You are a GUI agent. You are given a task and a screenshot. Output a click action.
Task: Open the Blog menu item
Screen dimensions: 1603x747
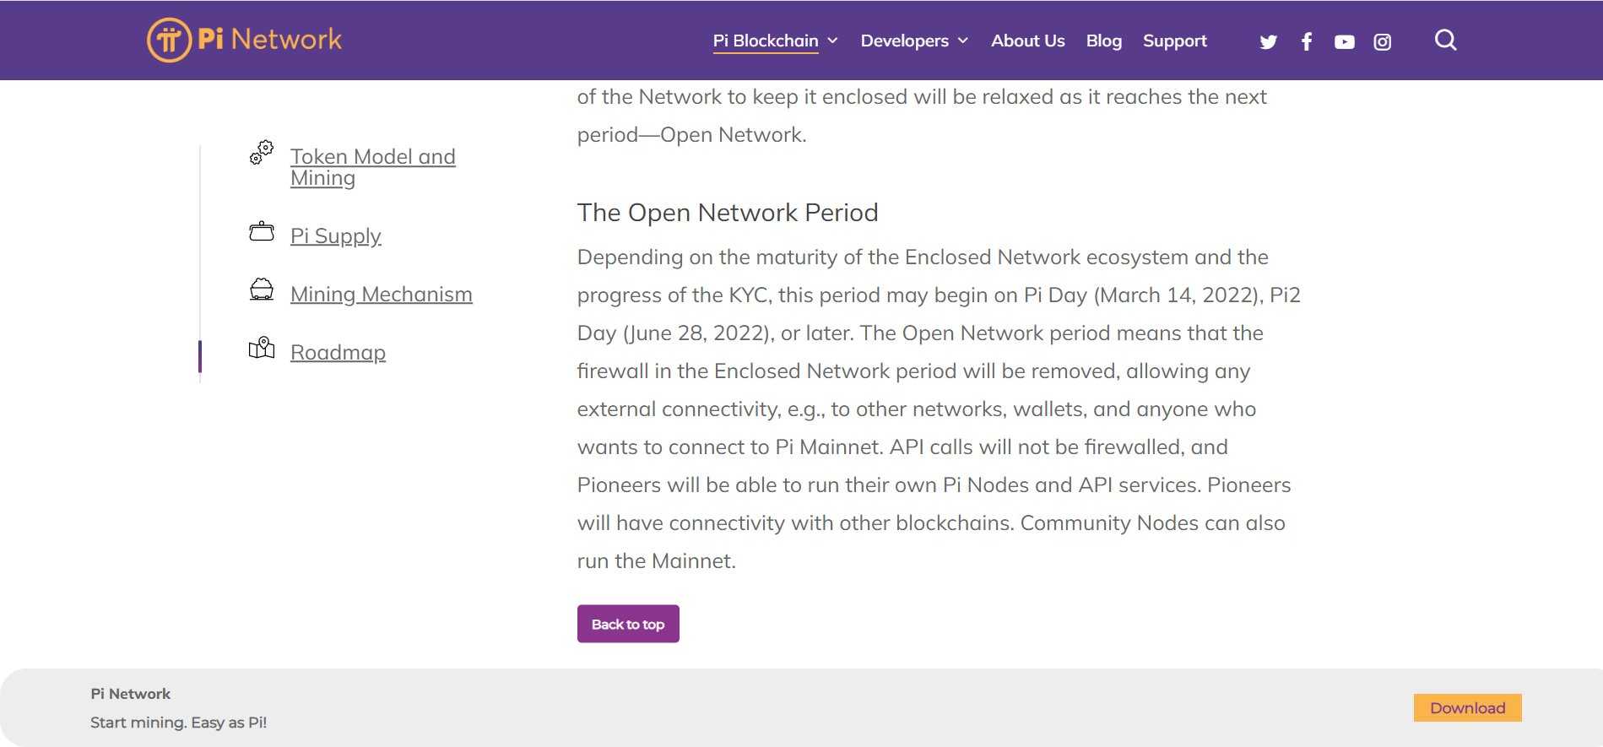(1103, 41)
